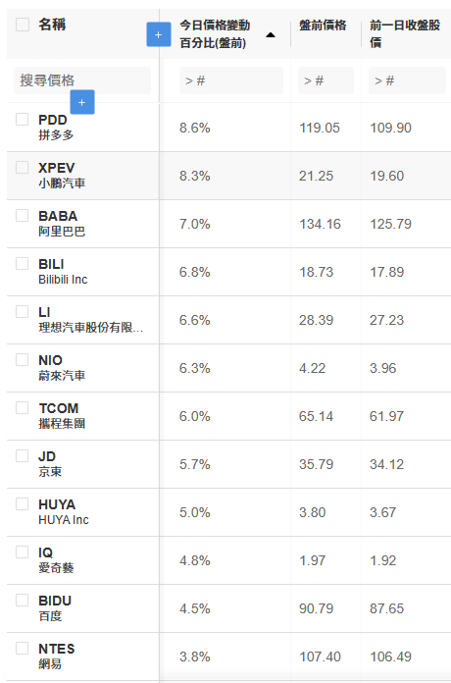Sort by 盤前價格 column header
The height and width of the screenshot is (683, 451).
pos(323,26)
